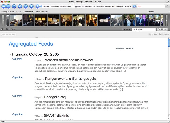This screenshot has height=123, width=170.
Task: Open headline Verdens første sociale browser
Action: point(69,60)
